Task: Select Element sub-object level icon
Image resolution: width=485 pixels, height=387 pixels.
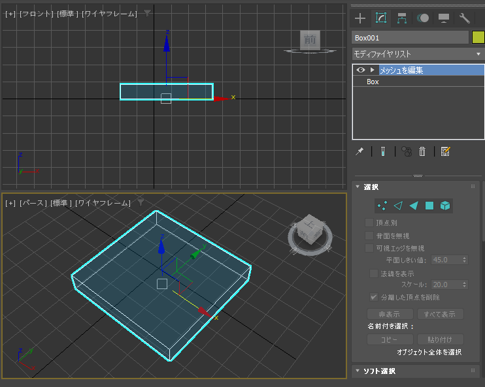Action: (445, 206)
